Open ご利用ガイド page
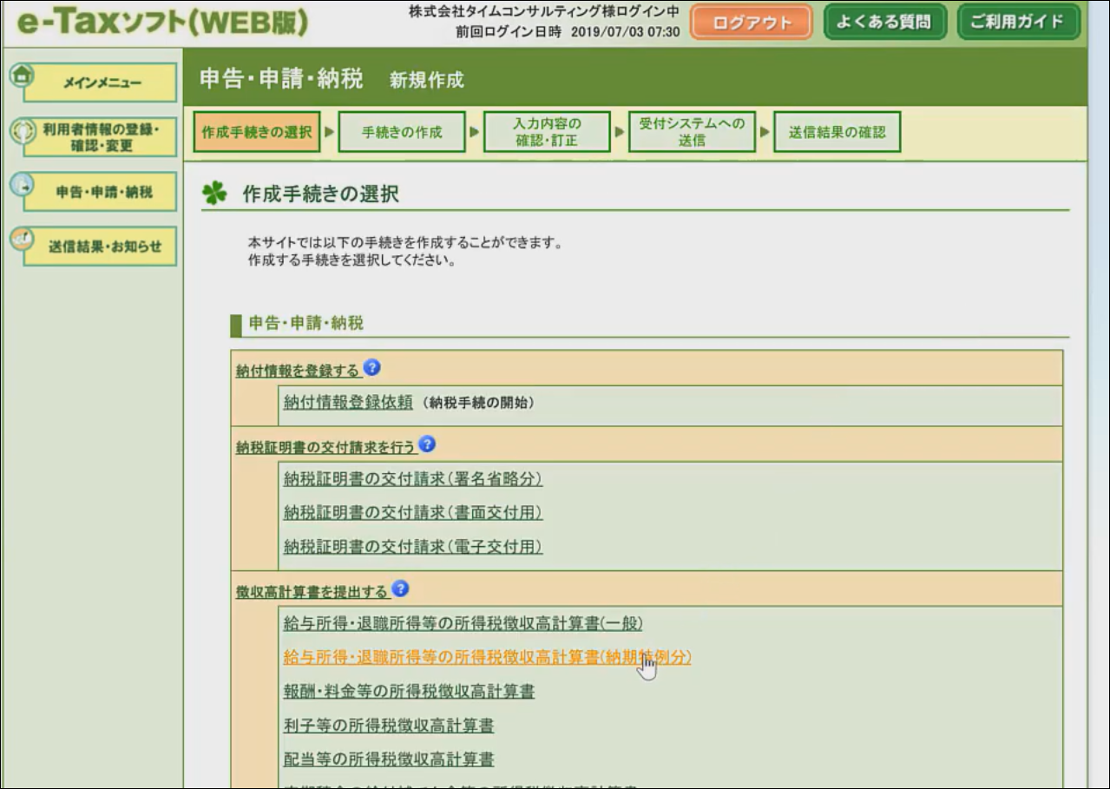Viewport: 1110px width, 789px height. tap(1019, 22)
